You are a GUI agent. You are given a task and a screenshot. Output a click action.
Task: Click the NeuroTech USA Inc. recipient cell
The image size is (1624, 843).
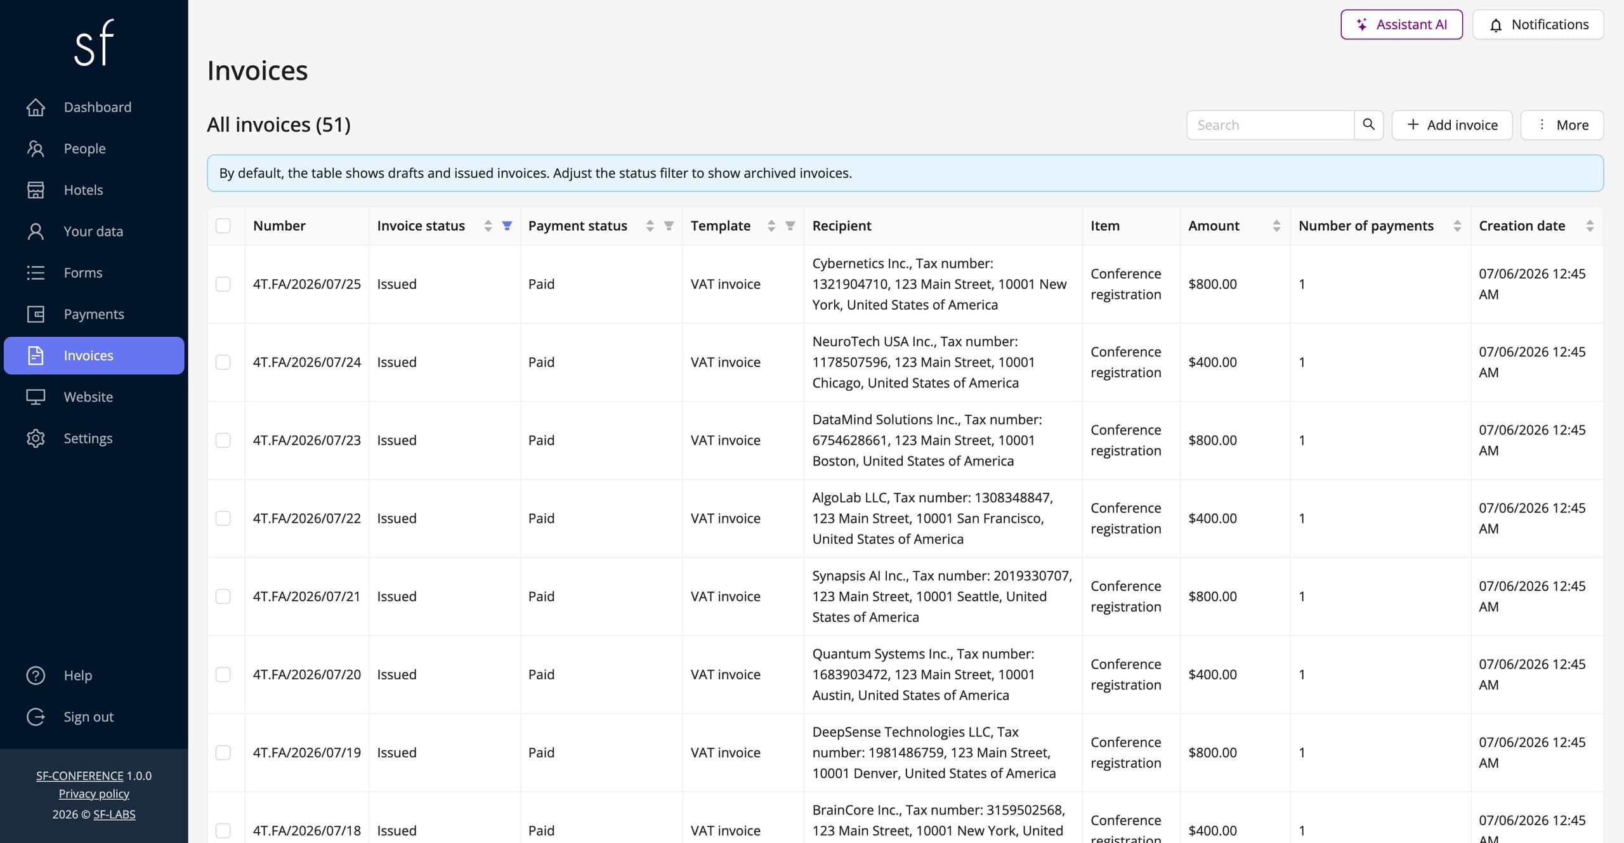tap(943, 362)
